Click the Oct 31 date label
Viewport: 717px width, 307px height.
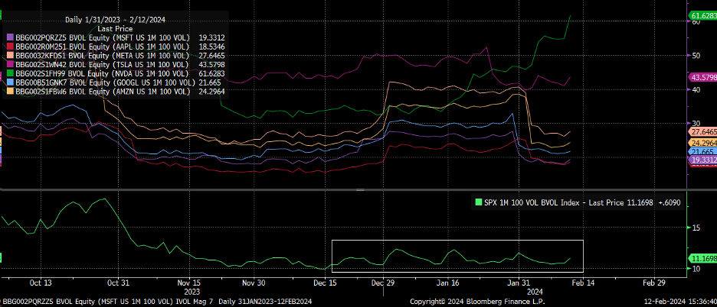tap(118, 283)
